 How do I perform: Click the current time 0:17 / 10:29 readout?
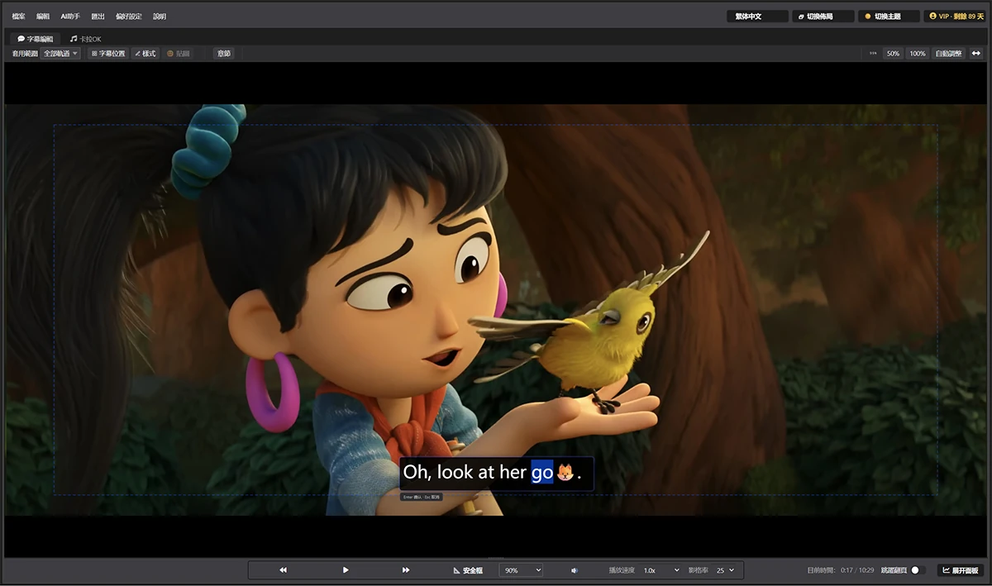pyautogui.click(x=857, y=570)
